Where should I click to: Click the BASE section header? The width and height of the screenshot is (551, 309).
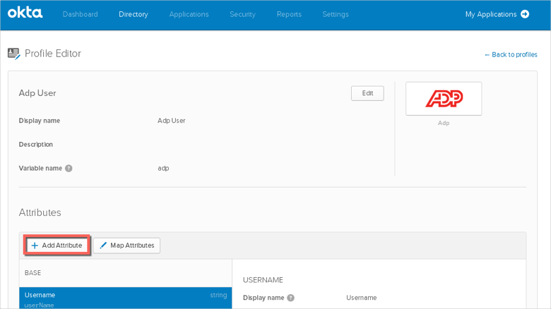(33, 272)
